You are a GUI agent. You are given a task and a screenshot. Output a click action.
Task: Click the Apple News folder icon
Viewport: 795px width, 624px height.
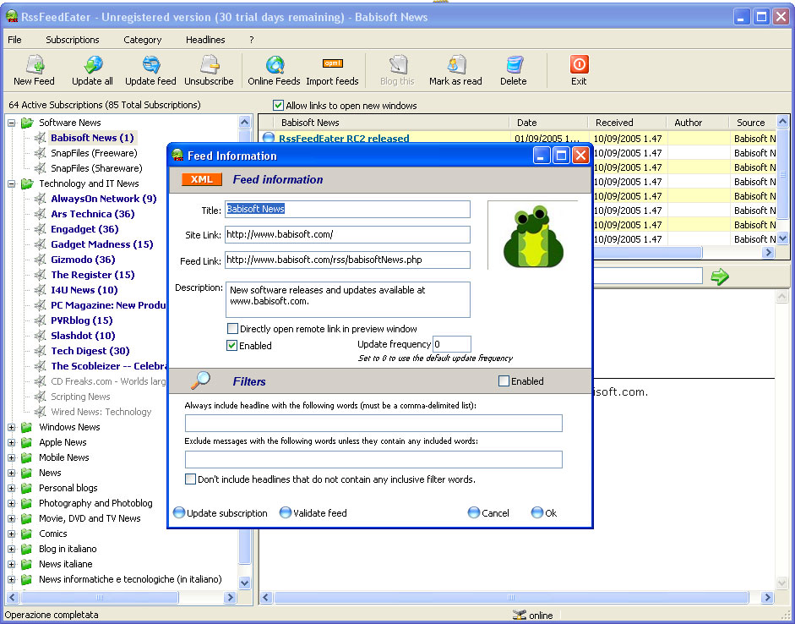tap(27, 442)
